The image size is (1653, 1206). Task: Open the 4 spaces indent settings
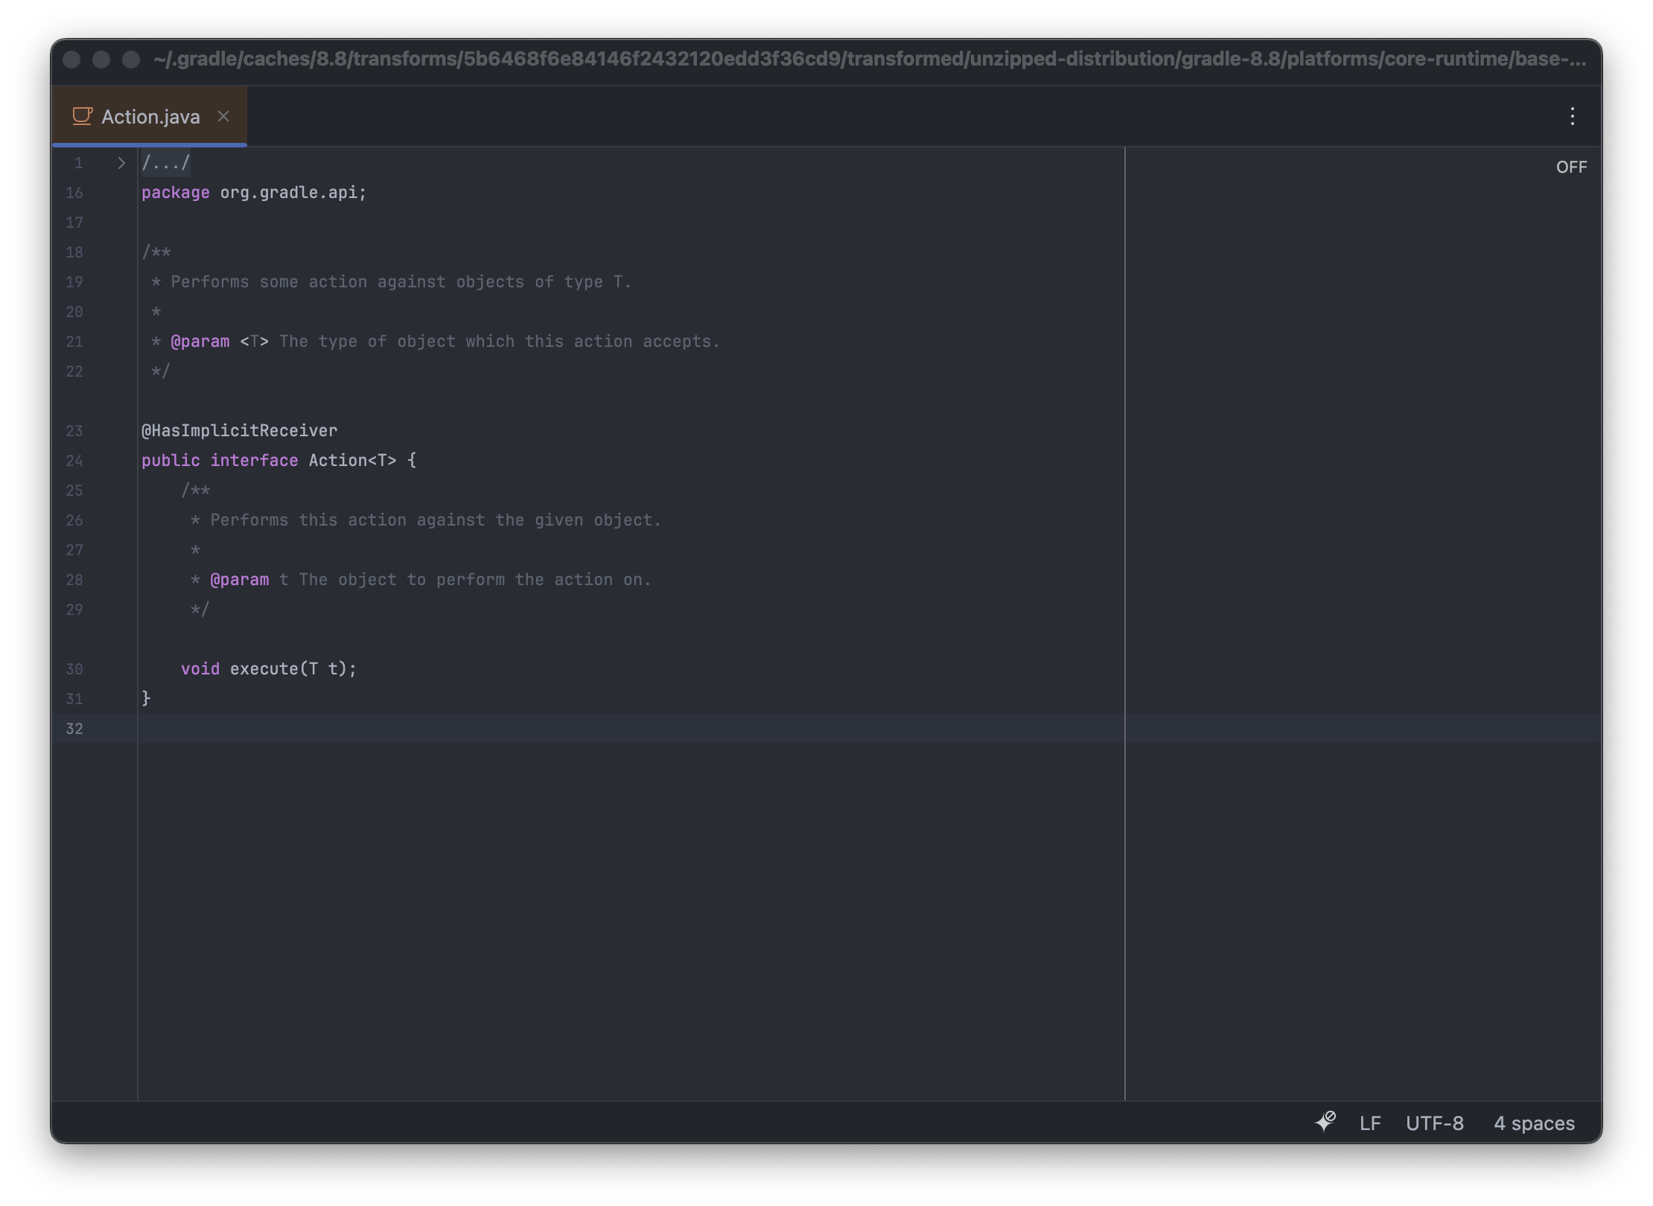(x=1534, y=1123)
